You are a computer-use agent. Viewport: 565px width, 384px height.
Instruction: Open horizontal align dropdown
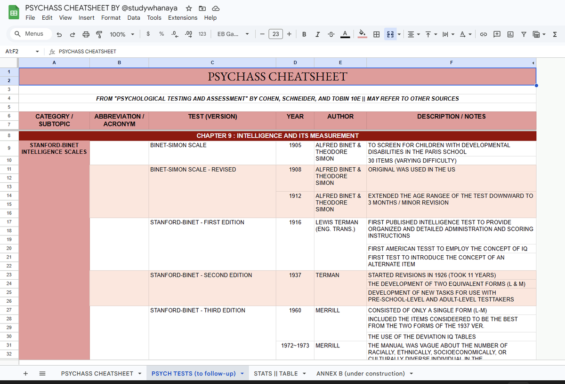413,34
